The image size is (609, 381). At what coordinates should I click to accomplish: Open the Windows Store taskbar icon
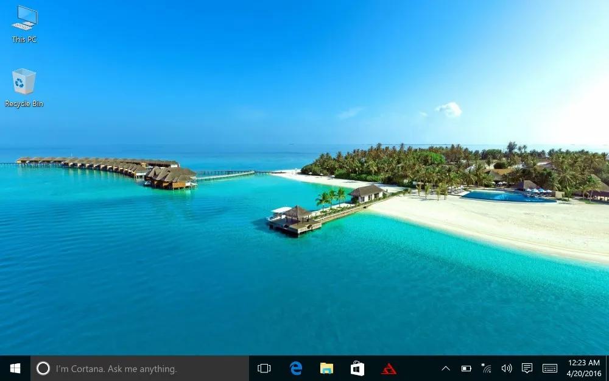pyautogui.click(x=357, y=368)
